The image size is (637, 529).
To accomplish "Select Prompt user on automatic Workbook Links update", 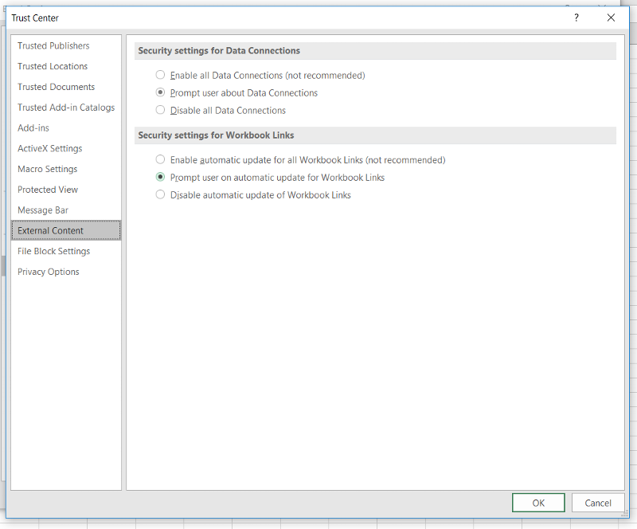I will [160, 177].
